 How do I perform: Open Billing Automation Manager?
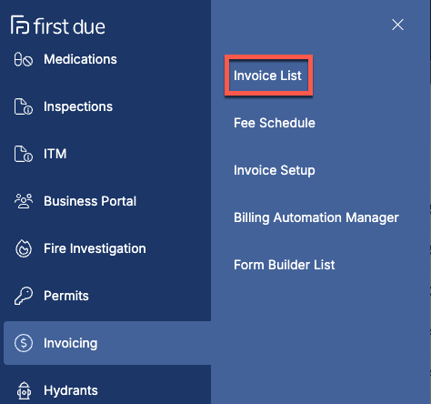pos(316,217)
